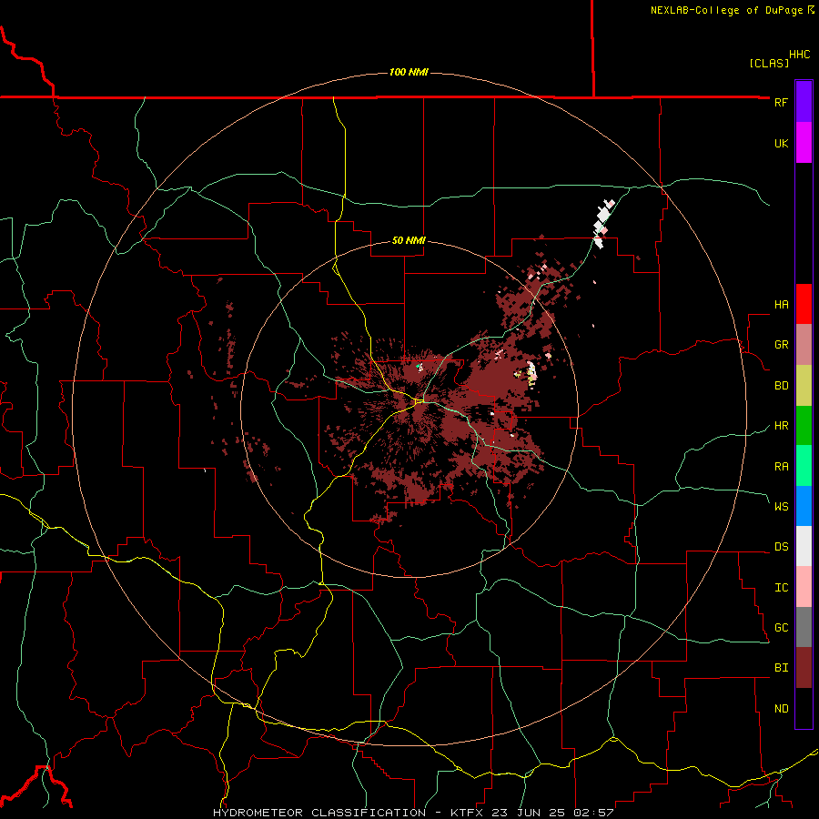819x819 pixels.
Task: Click the IC pink legend swatch
Action: click(804, 587)
